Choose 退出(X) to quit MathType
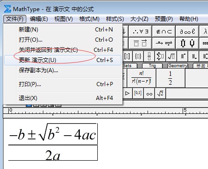208x169 pixels. point(63,98)
